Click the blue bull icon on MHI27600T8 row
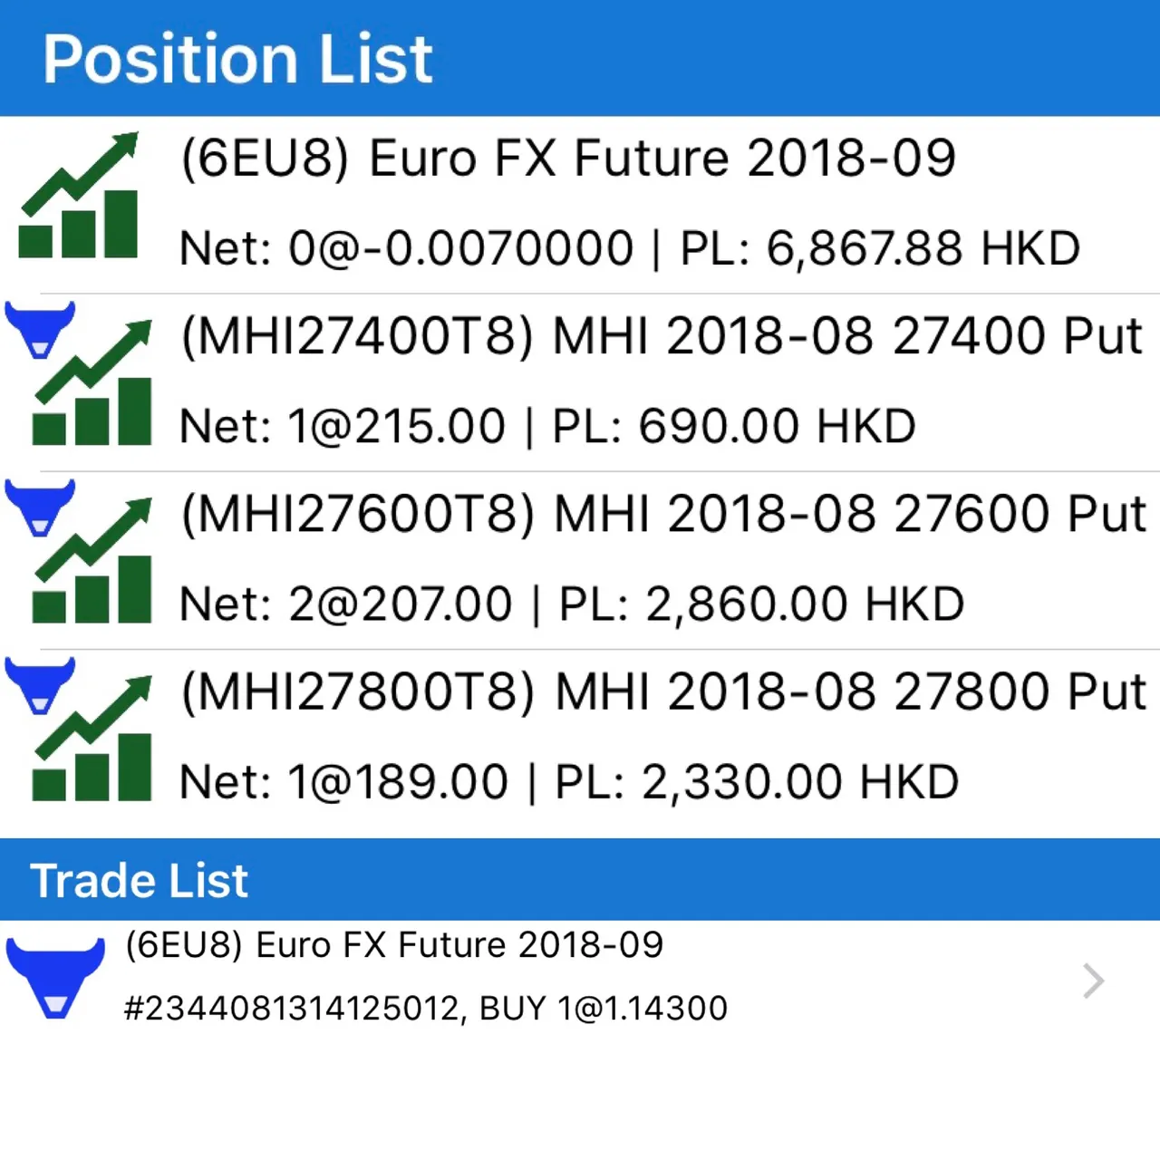Screen dimensions: 1160x1160 coord(40,507)
